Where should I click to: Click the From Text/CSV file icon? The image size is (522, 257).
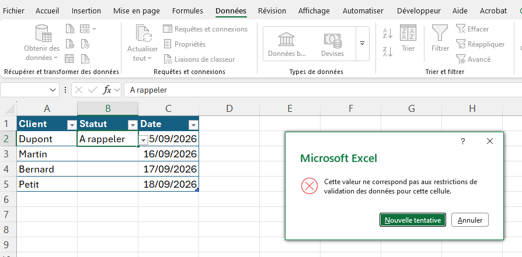tap(70, 29)
